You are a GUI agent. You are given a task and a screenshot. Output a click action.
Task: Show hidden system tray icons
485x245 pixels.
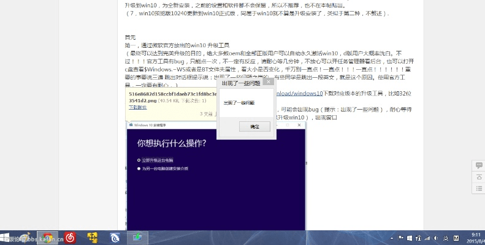392,238
